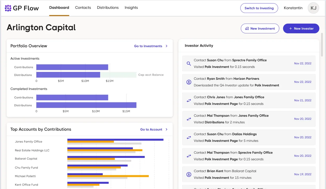This screenshot has width=326, height=189.
Task: Open the KJ user avatar
Action: click(313, 8)
